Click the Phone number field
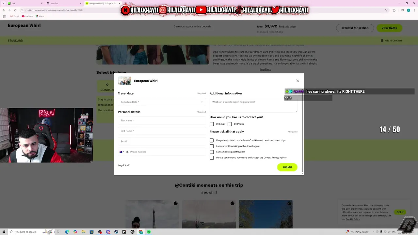This screenshot has height=235, width=418. coord(167,152)
